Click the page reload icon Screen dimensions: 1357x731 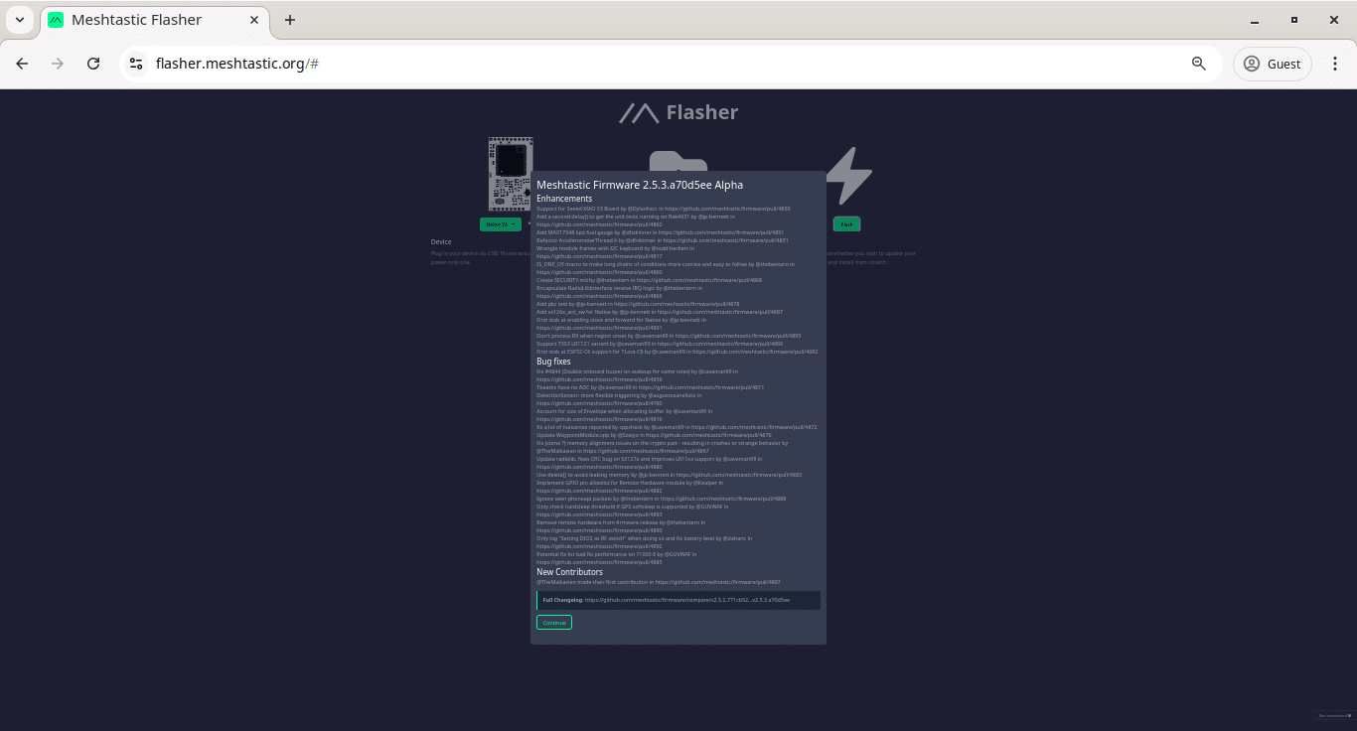92,63
